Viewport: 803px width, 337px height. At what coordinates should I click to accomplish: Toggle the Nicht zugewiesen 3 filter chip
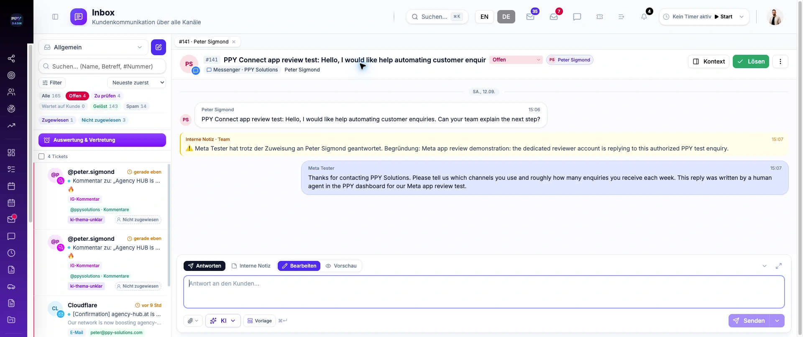click(x=103, y=120)
